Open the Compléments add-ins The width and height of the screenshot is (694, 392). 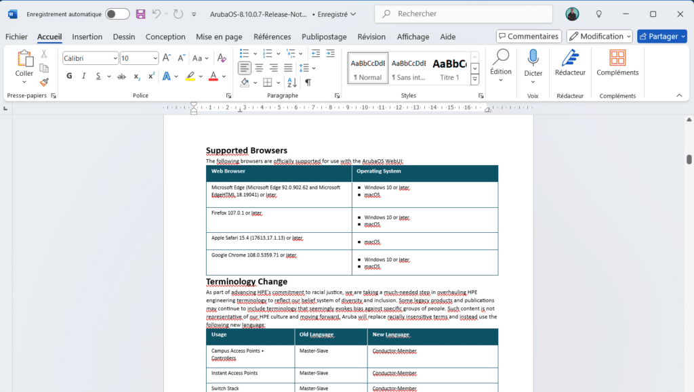[x=617, y=63]
